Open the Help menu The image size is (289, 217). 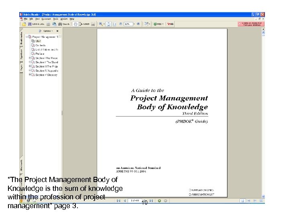[x=72, y=19]
